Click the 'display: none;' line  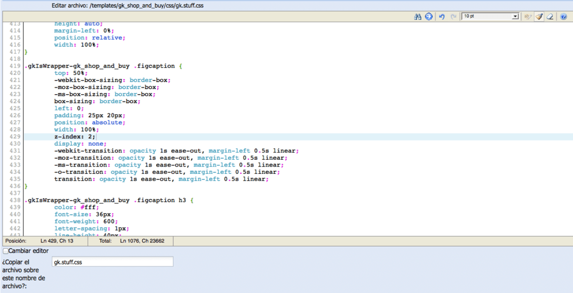[80, 144]
